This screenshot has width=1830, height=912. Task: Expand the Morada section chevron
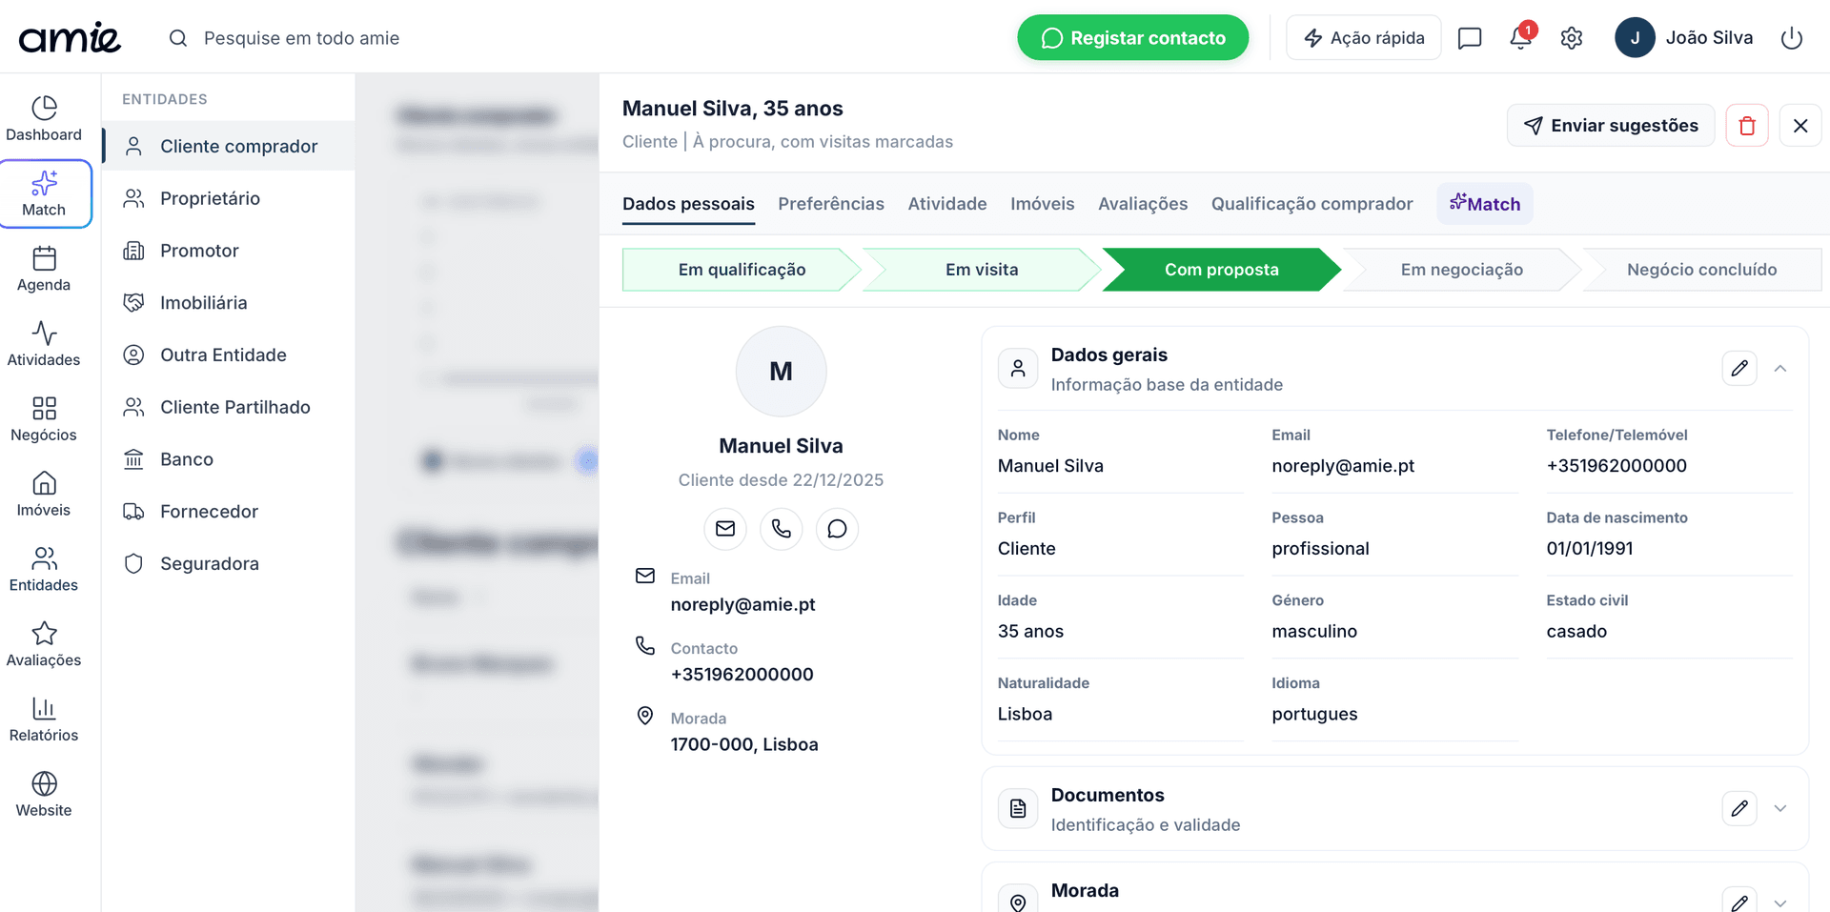coord(1780,902)
